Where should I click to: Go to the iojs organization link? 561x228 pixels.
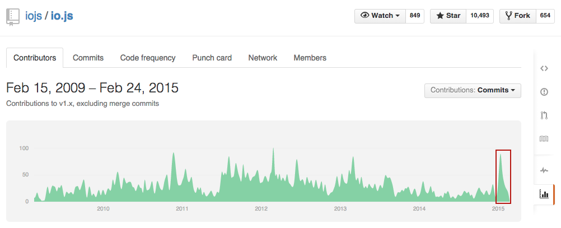(x=33, y=16)
